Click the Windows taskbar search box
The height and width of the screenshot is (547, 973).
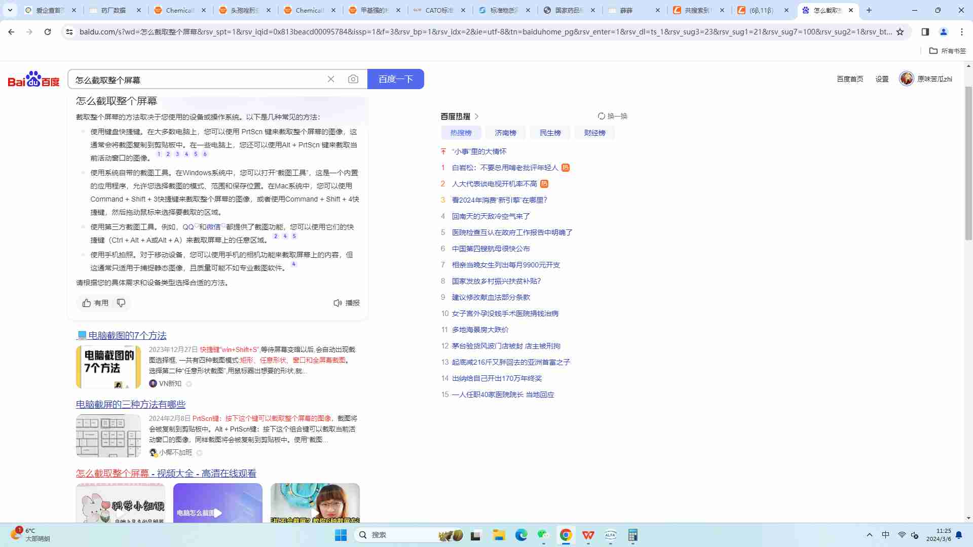click(x=409, y=535)
